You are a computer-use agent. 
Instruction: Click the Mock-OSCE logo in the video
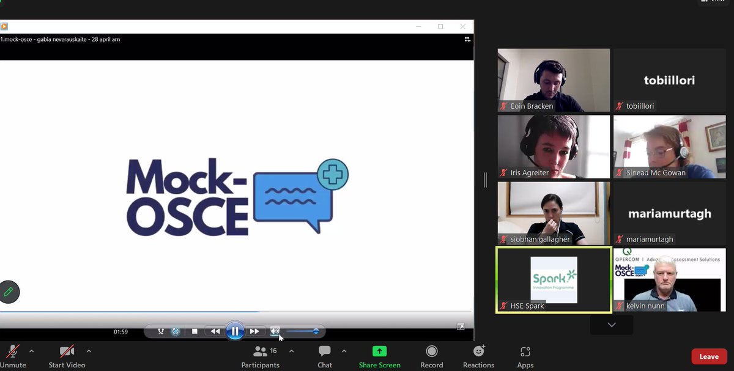click(237, 196)
